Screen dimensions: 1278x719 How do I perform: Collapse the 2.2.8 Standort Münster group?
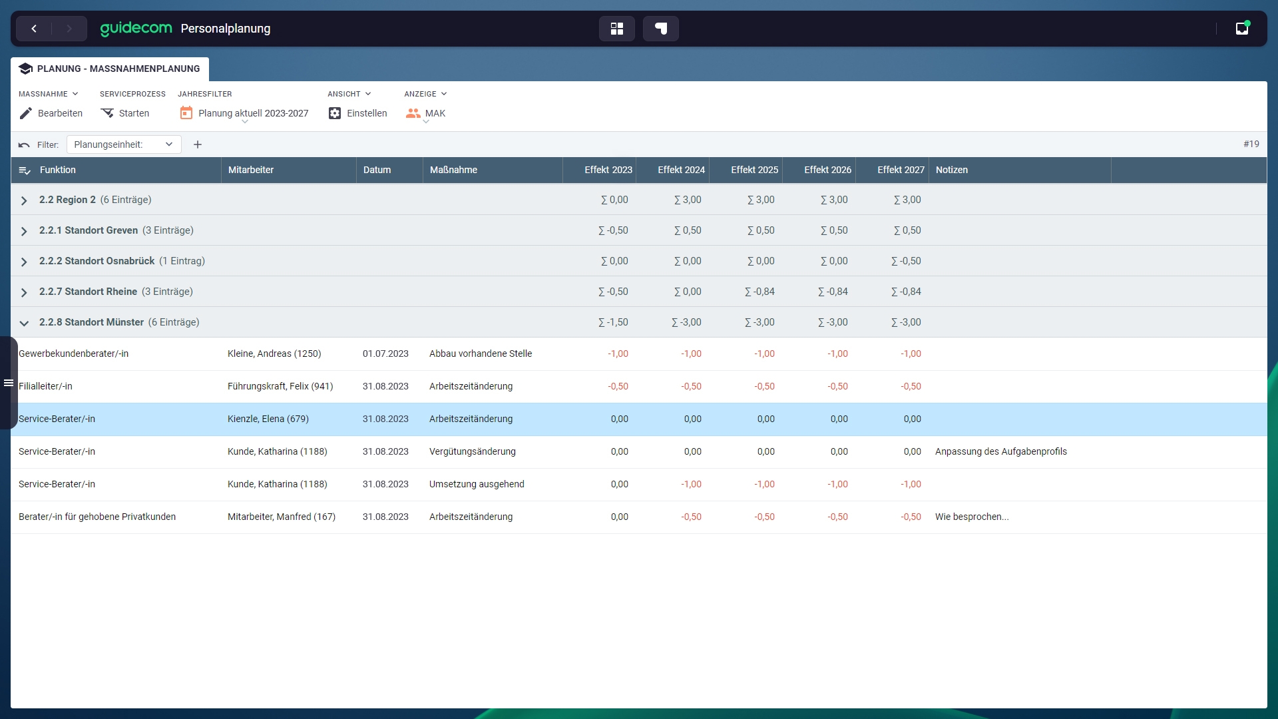pyautogui.click(x=24, y=323)
